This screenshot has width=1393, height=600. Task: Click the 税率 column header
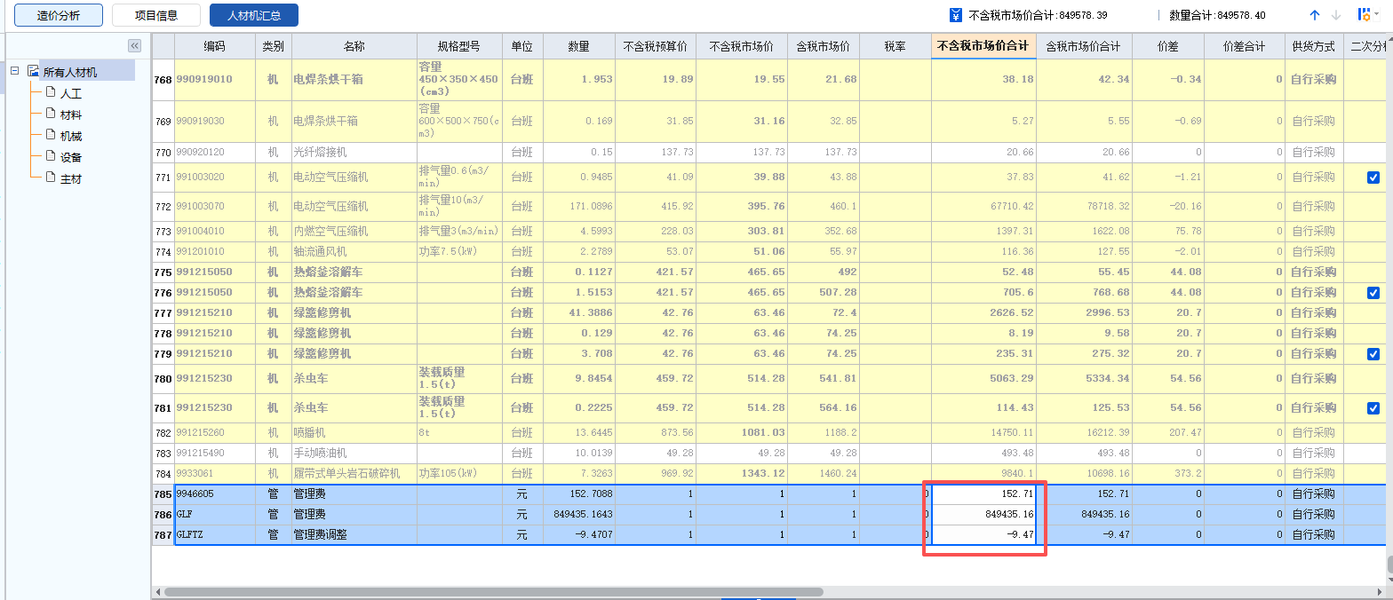click(895, 46)
